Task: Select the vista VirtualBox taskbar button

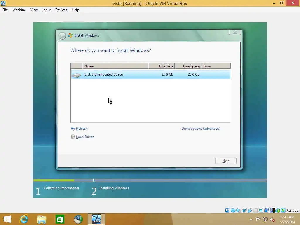Action: pos(96,219)
